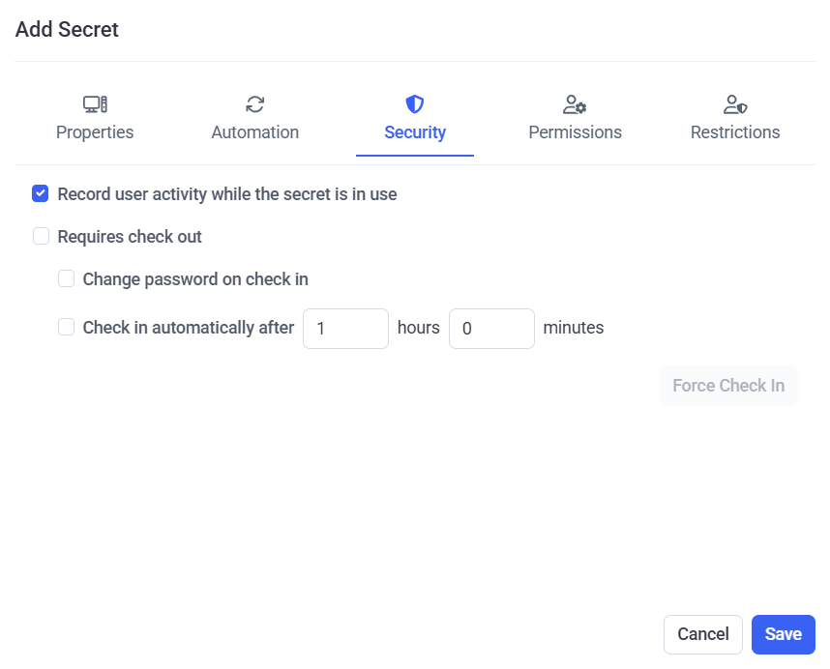The width and height of the screenshot is (830, 669).
Task: Save the new secret
Action: coord(783,634)
